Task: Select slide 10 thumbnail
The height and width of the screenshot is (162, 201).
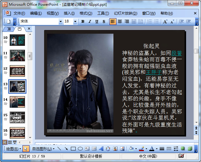Action: pyautogui.click(x=17, y=40)
